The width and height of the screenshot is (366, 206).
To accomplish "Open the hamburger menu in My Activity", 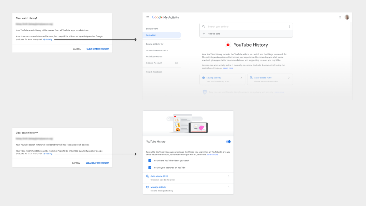I will [148, 17].
